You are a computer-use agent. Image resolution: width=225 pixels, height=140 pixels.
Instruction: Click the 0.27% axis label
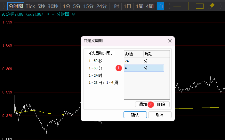[7, 116]
